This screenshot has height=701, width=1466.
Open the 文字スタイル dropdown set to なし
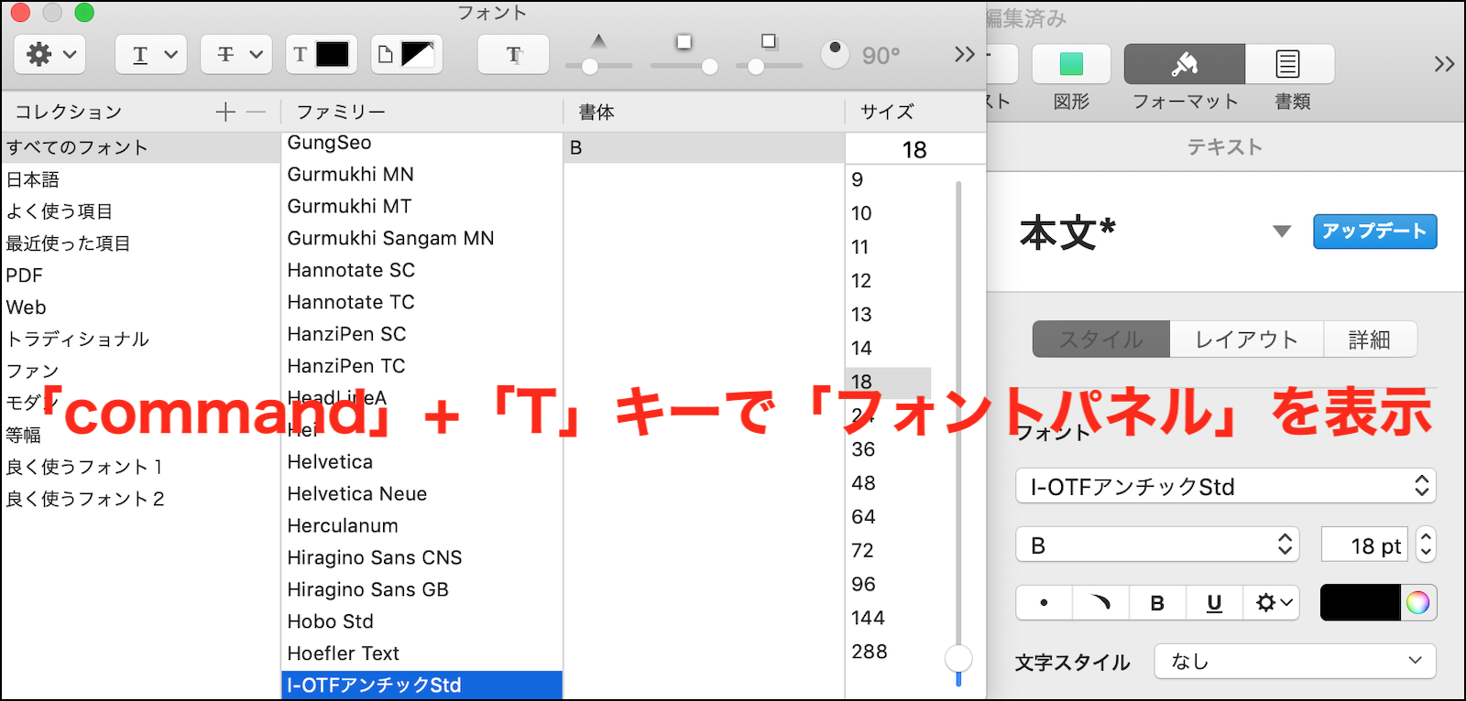click(1295, 661)
